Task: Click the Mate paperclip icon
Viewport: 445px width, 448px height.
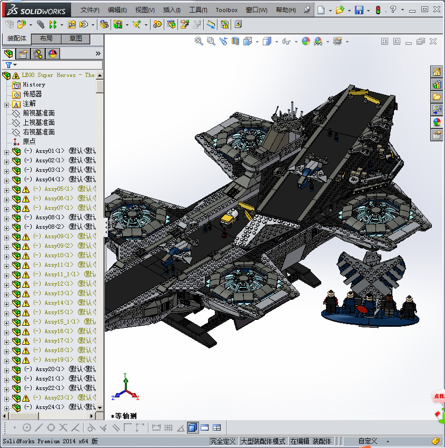Action: pyautogui.click(x=41, y=24)
